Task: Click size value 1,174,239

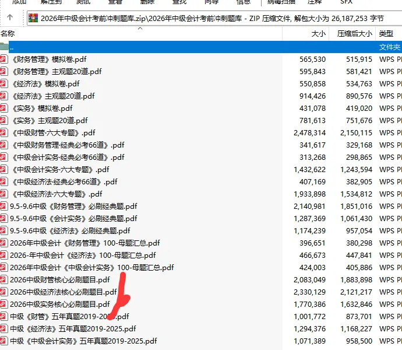Action: tap(310, 230)
